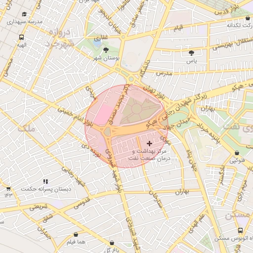This screenshot has height=253, width=253.
Task: Select the دبستان پسرانه حکمت place label
Action: [x=46, y=189]
